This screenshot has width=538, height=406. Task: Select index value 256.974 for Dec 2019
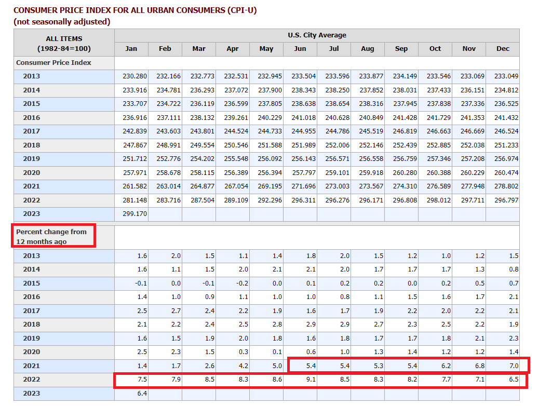tap(506, 159)
